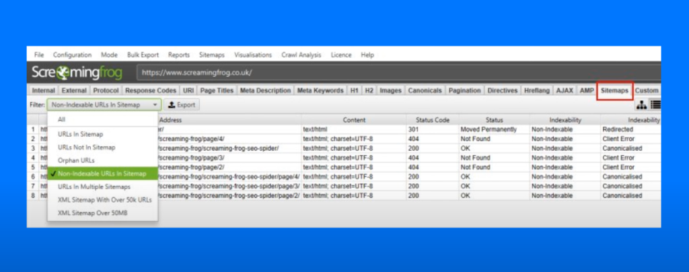
Task: Switch to the Response Codes tab
Action: (151, 90)
